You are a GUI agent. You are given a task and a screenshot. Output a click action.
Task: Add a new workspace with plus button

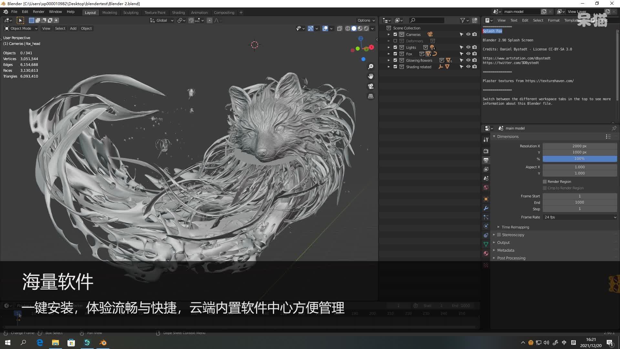[x=241, y=13]
